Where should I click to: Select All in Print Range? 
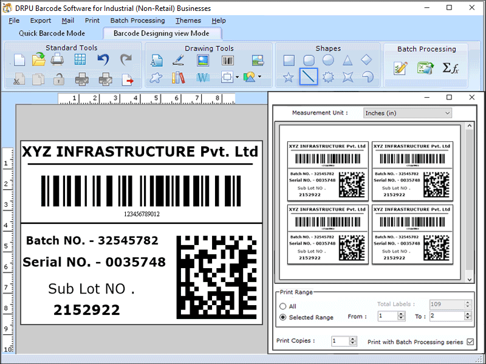point(283,306)
